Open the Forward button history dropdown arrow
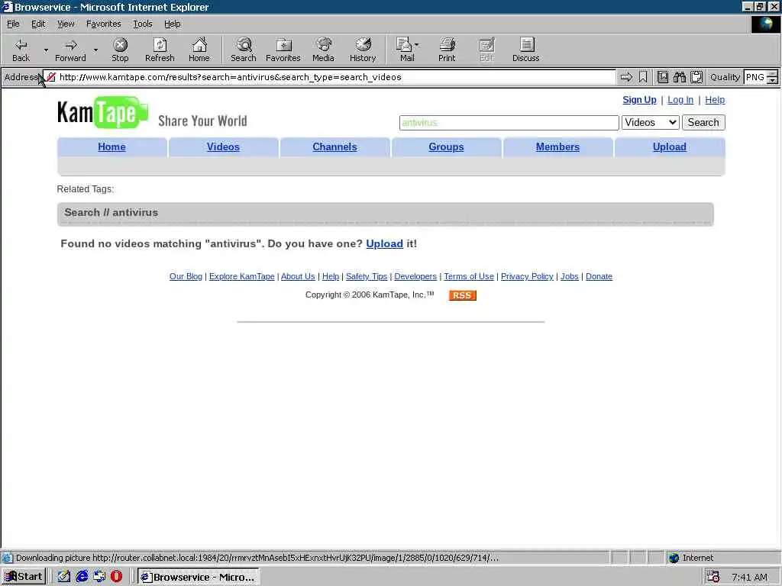The width and height of the screenshot is (782, 586). pyautogui.click(x=95, y=50)
